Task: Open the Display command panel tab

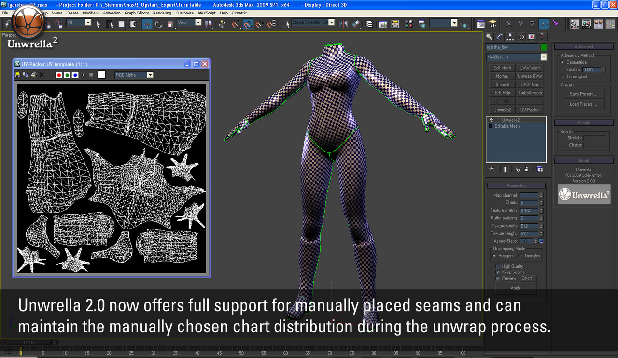Action: [x=532, y=37]
